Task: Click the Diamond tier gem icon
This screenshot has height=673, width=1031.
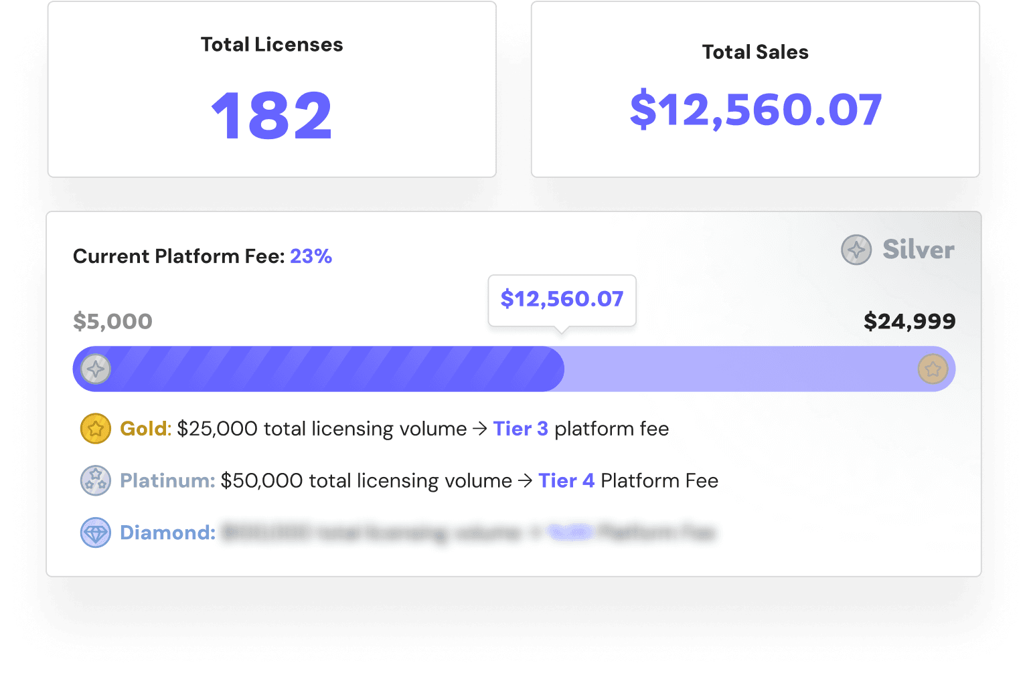Action: pos(96,533)
